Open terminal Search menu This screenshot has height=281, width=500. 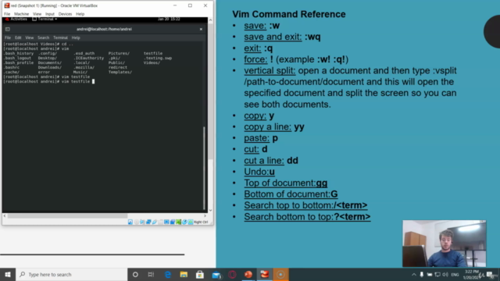[x=44, y=37]
